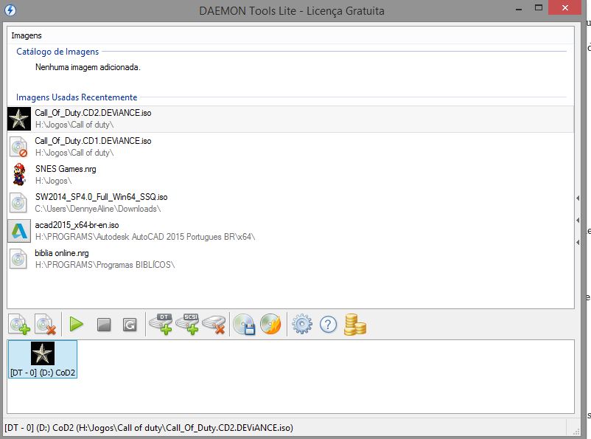Click the Catálogo de Imagens heading
Image resolution: width=591 pixels, height=439 pixels.
[57, 52]
